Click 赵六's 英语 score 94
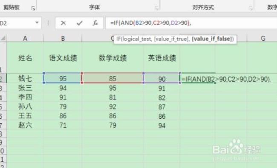Screen dimensions: 277x168 point(162,125)
